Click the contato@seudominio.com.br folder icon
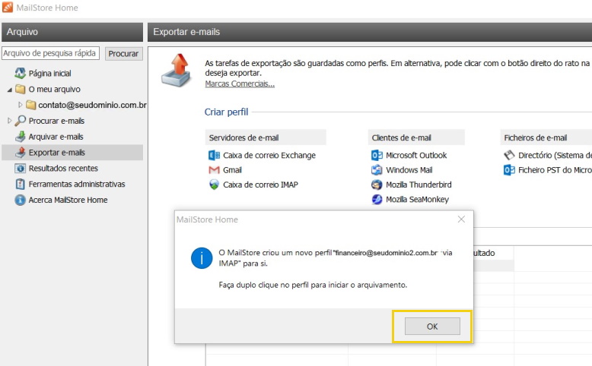The width and height of the screenshot is (592, 366). tap(31, 105)
